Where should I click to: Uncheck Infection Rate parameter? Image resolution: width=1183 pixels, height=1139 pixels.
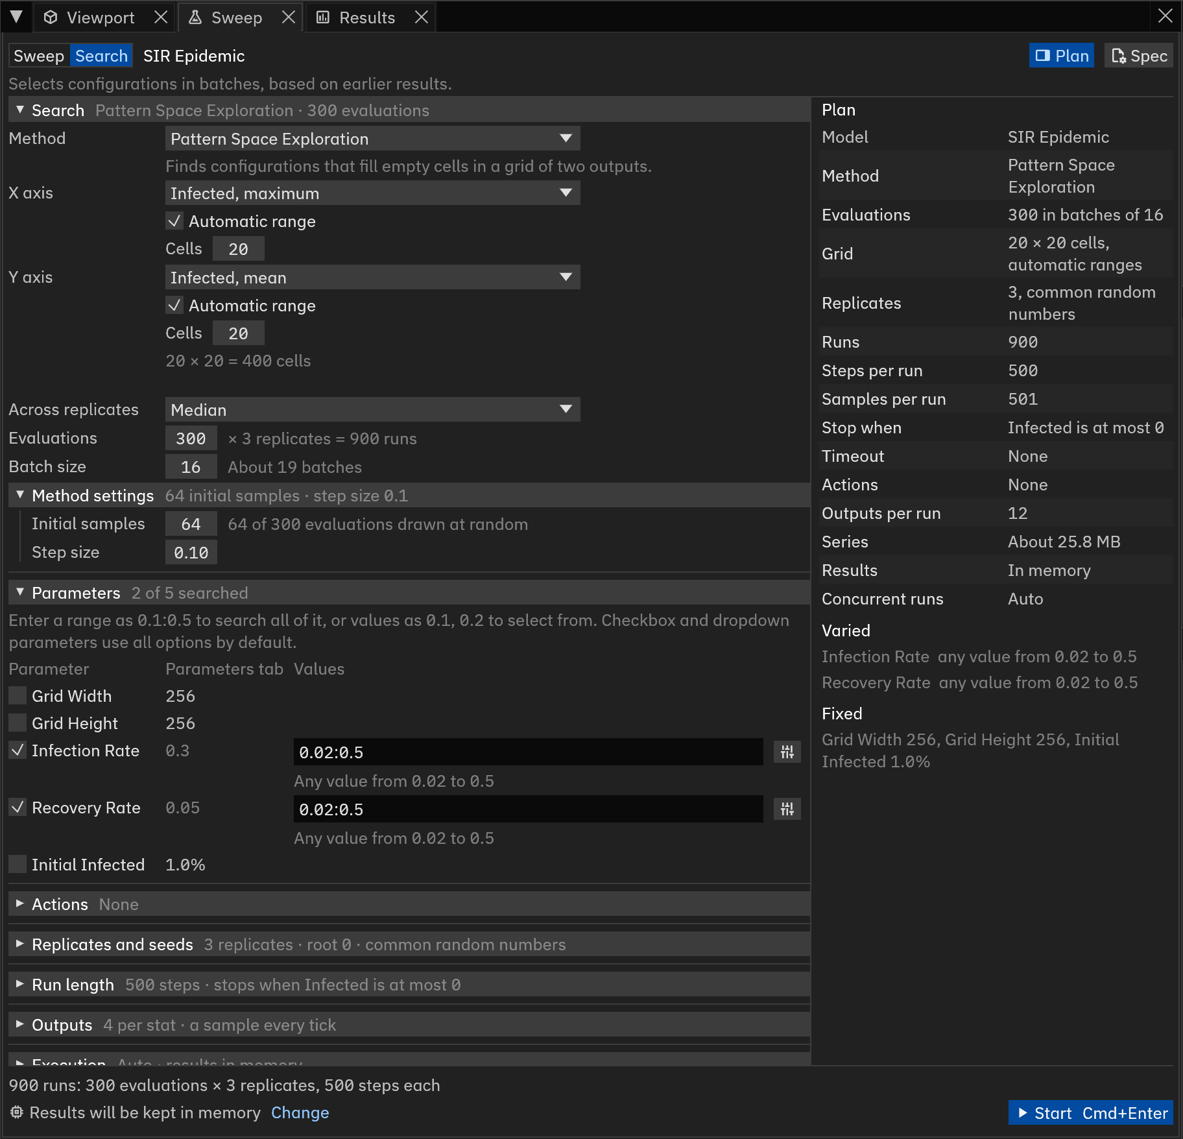pyautogui.click(x=18, y=750)
